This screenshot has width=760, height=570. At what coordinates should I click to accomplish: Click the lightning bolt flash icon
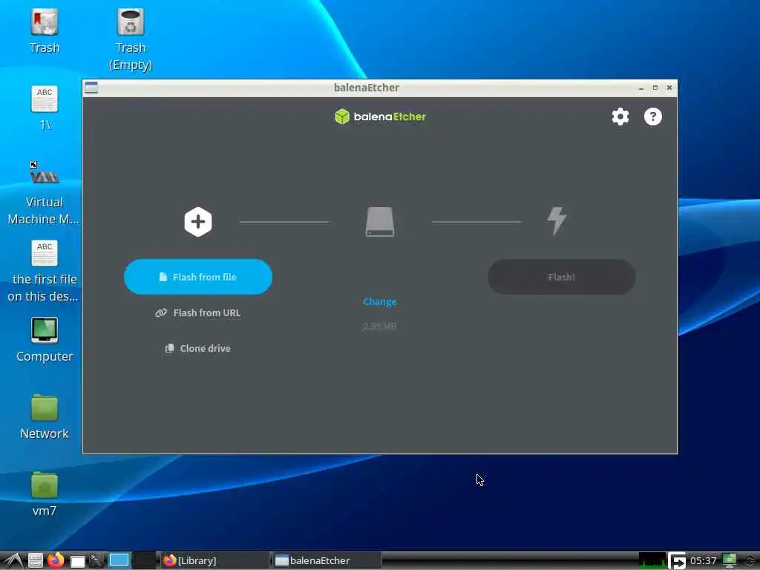[x=557, y=221]
